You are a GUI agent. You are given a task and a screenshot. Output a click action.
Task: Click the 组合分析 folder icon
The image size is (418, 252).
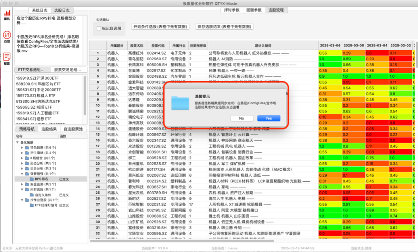click(27, 169)
